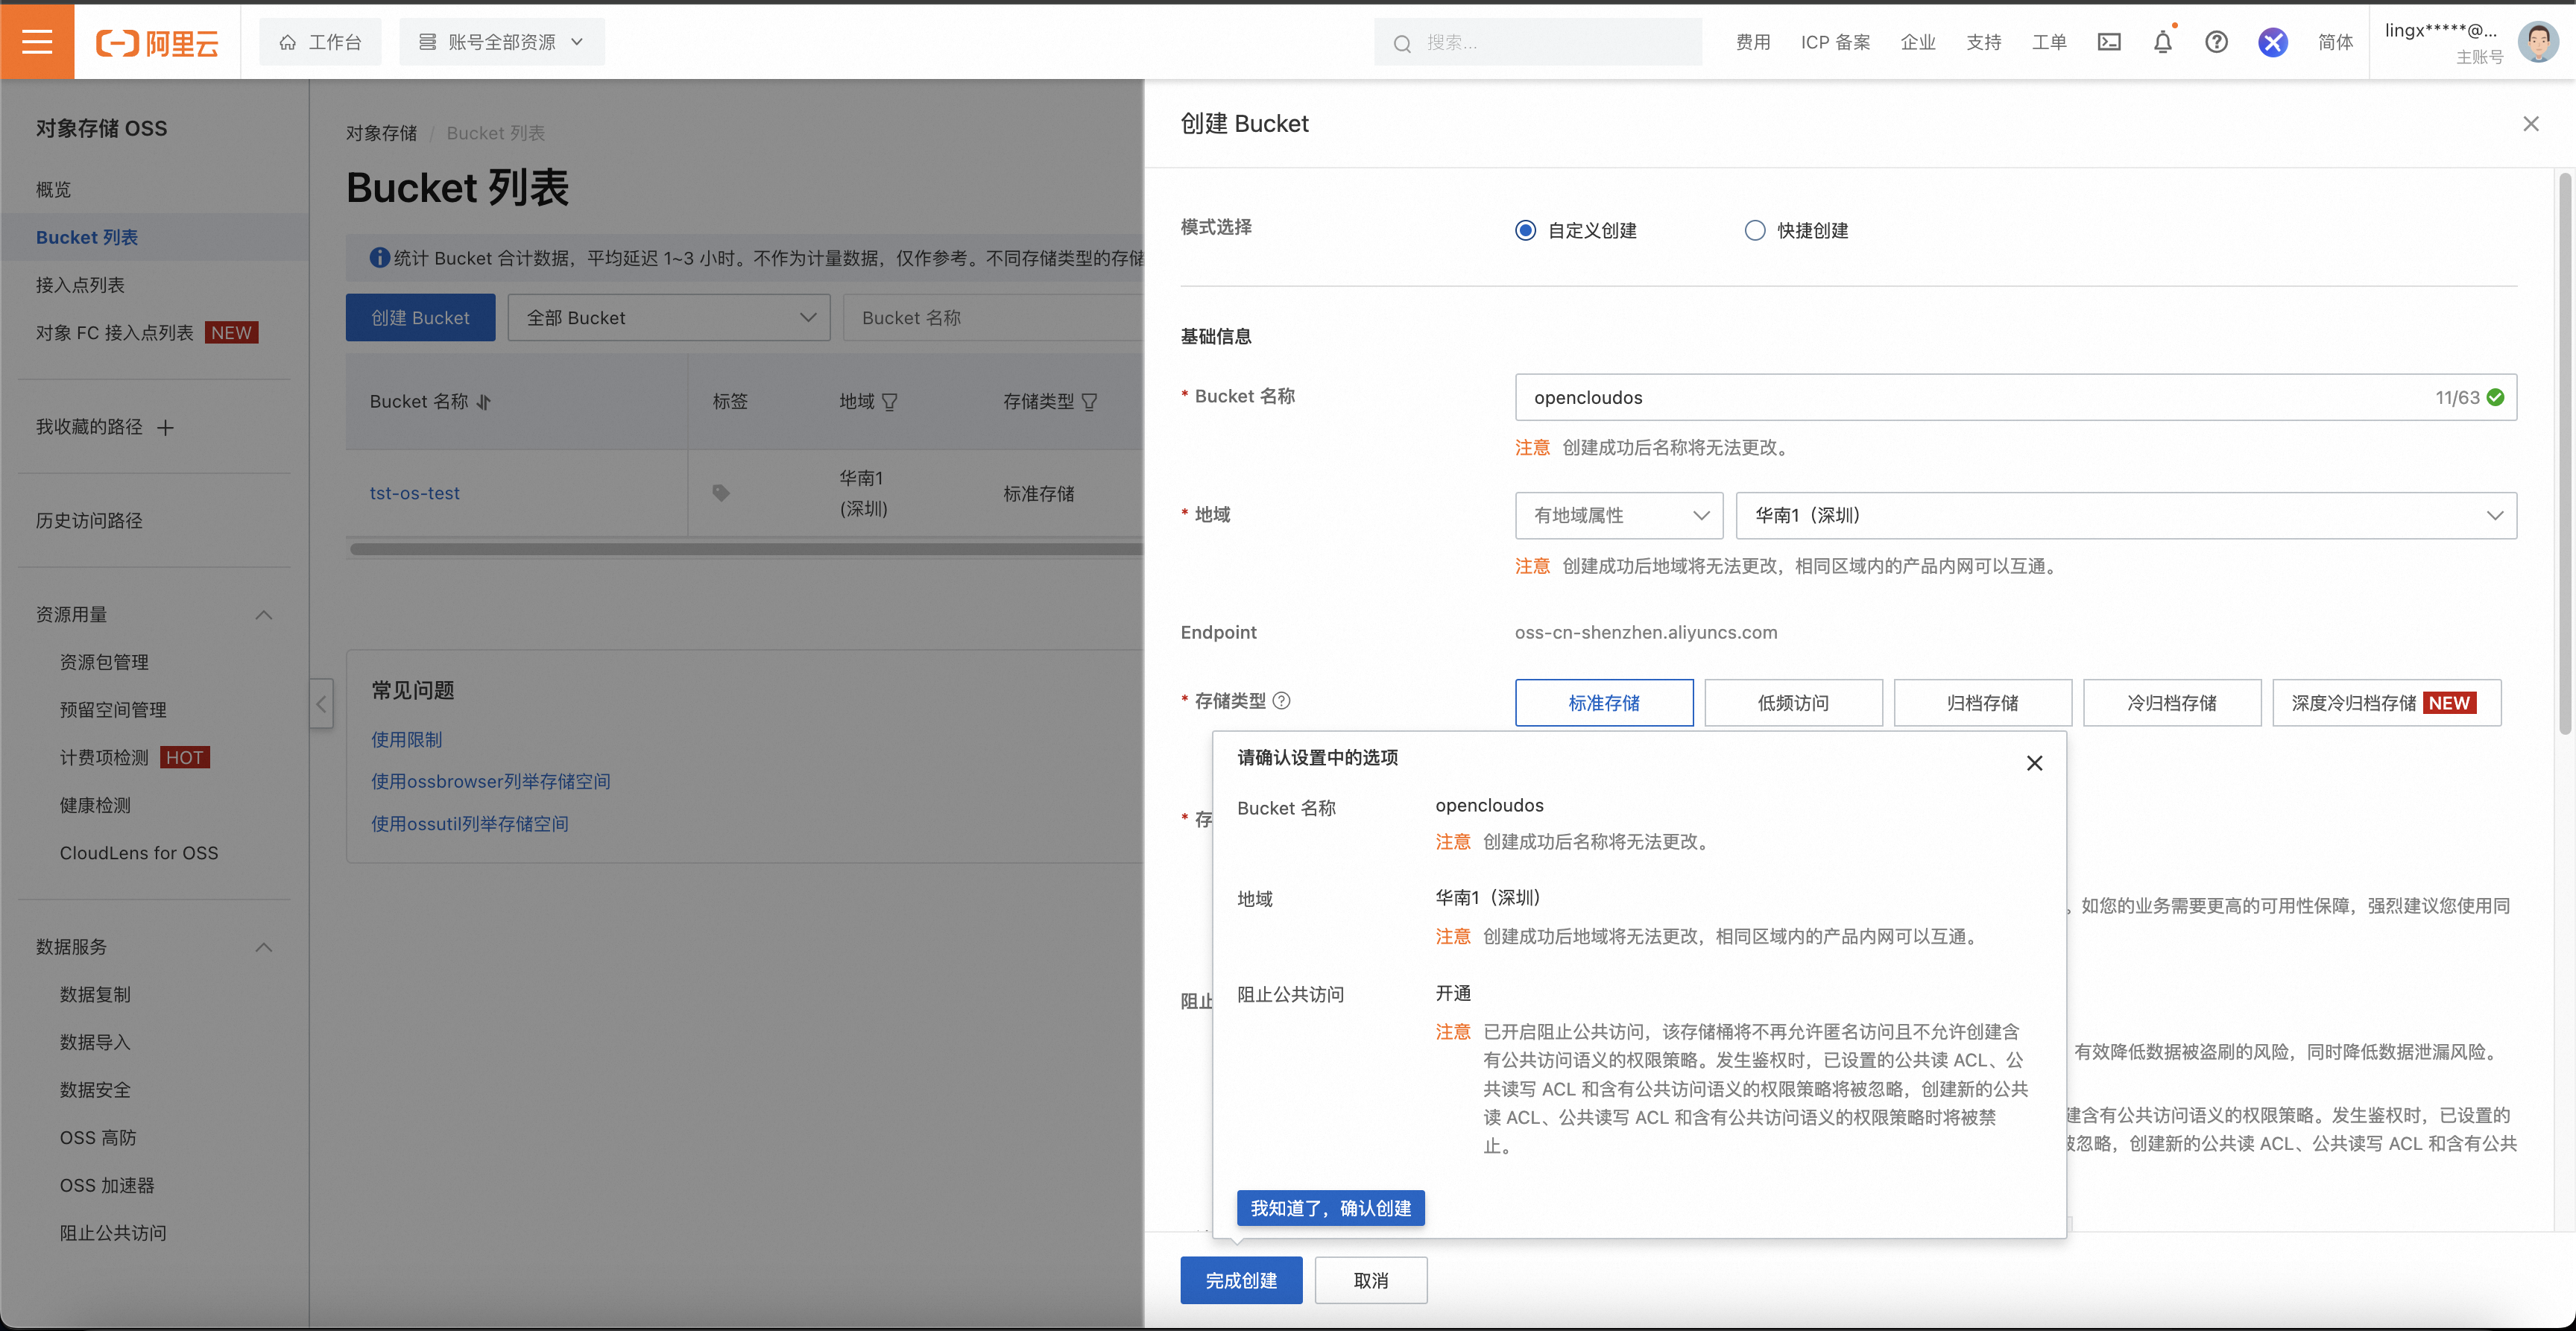Image resolution: width=2576 pixels, height=1331 pixels.
Task: Open the user avatar menu
Action: 2538,42
